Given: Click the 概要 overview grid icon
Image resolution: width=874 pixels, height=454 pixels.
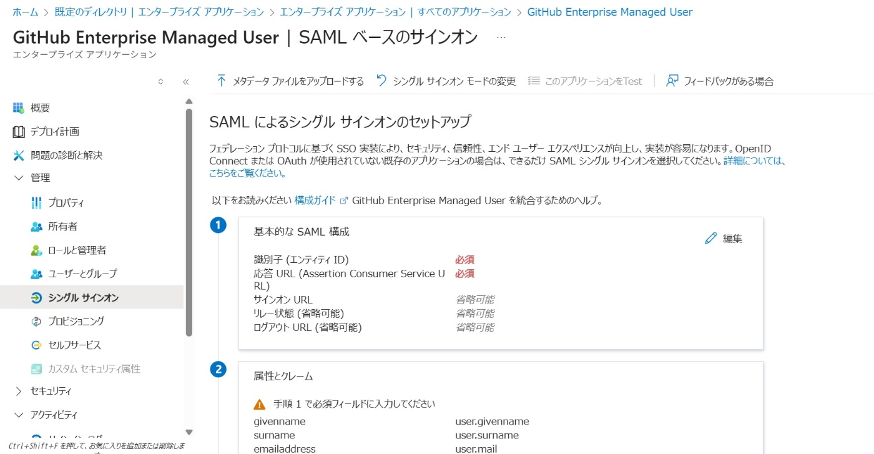Looking at the screenshot, I should [19, 108].
